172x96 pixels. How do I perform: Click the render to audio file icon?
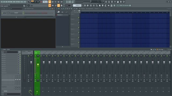pyautogui.click(x=121, y=2)
